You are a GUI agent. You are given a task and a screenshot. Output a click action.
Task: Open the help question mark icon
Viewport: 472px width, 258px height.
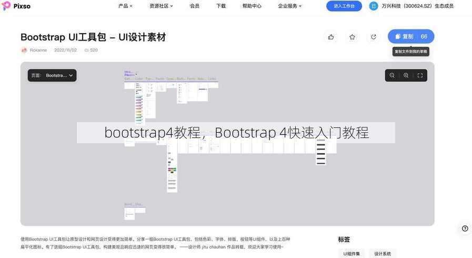click(465, 229)
